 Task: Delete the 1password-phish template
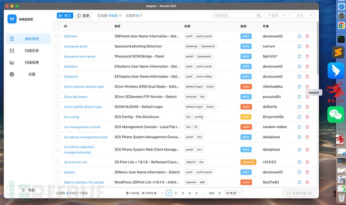click(x=307, y=46)
